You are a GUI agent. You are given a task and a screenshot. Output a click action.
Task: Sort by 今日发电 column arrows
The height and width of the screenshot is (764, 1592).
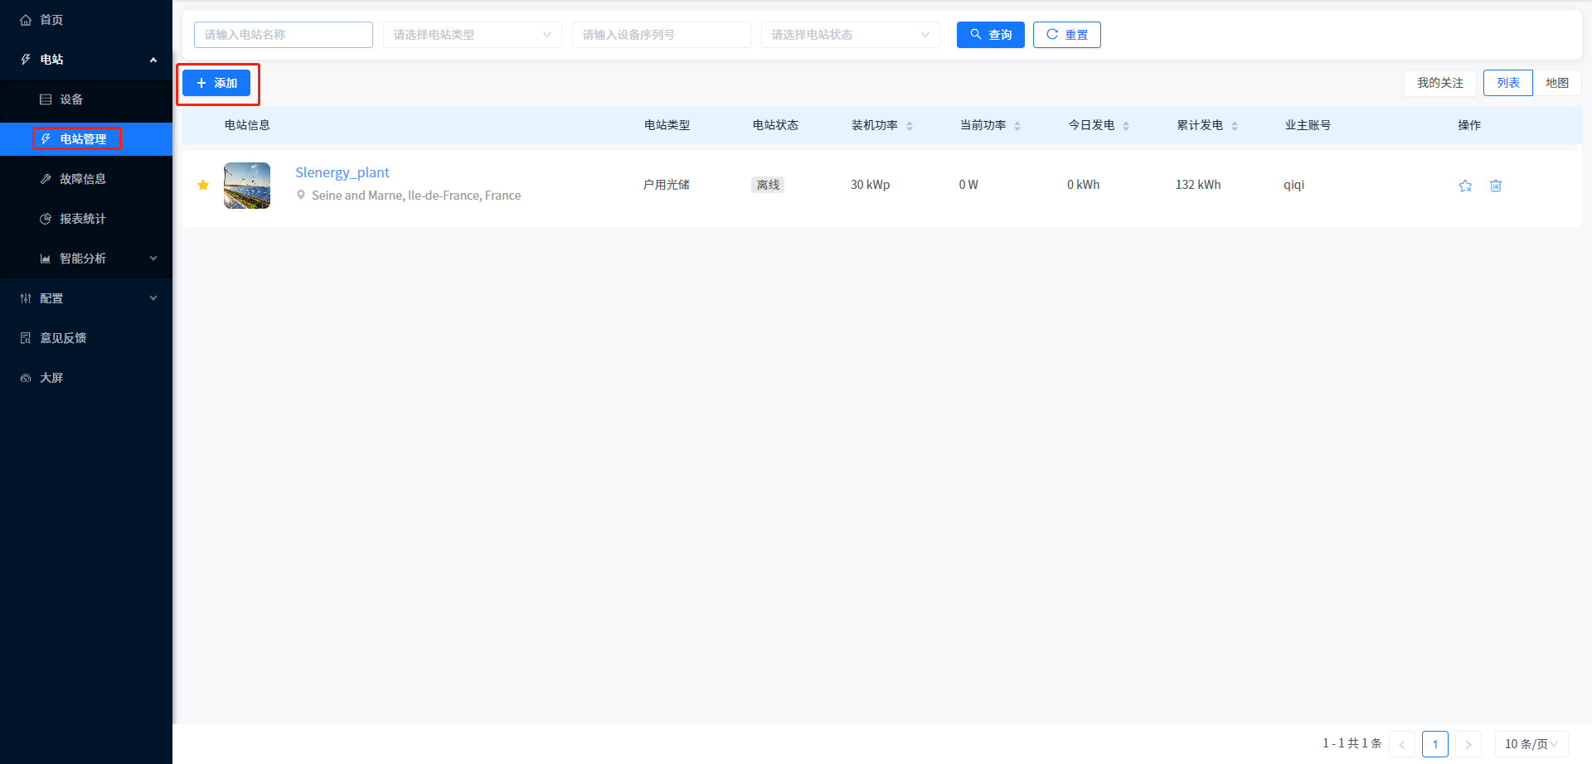tap(1126, 126)
